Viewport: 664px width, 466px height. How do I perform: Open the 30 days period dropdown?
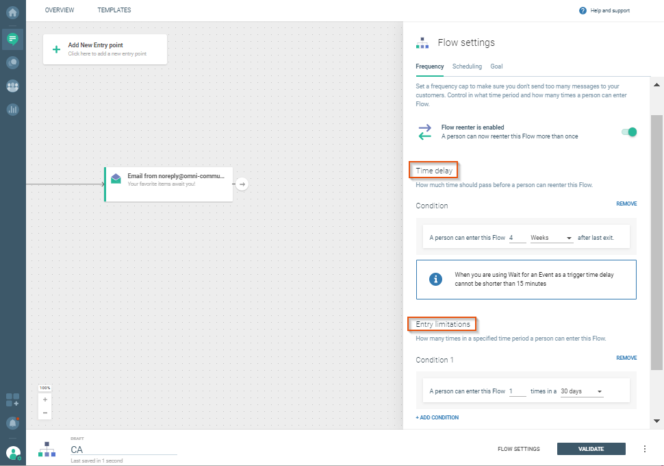click(581, 391)
